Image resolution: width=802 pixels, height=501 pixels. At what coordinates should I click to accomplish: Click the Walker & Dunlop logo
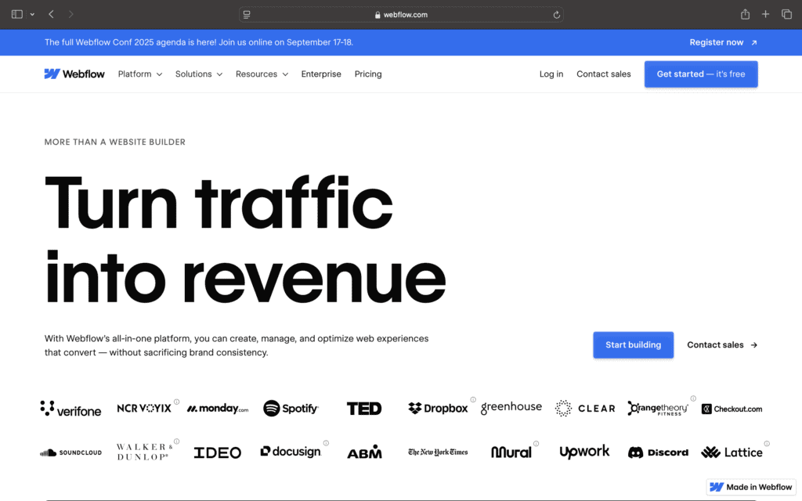click(145, 452)
